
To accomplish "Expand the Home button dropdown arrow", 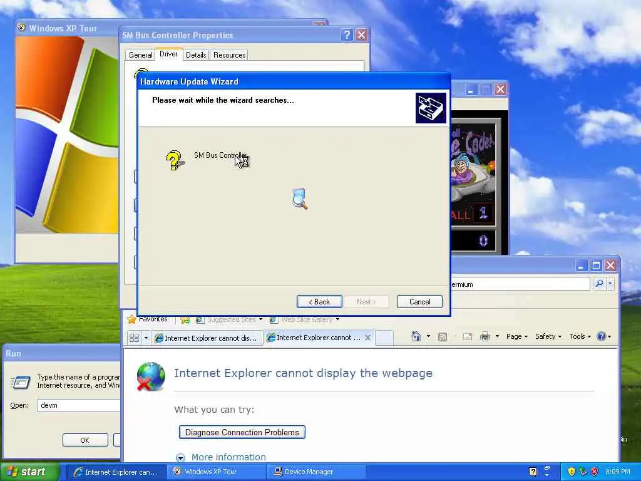I will tap(428, 336).
